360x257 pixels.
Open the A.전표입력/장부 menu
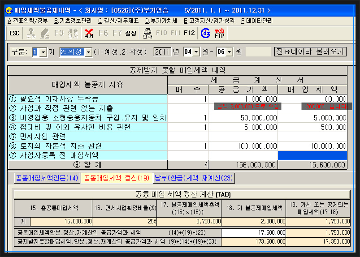pyautogui.click(x=27, y=21)
